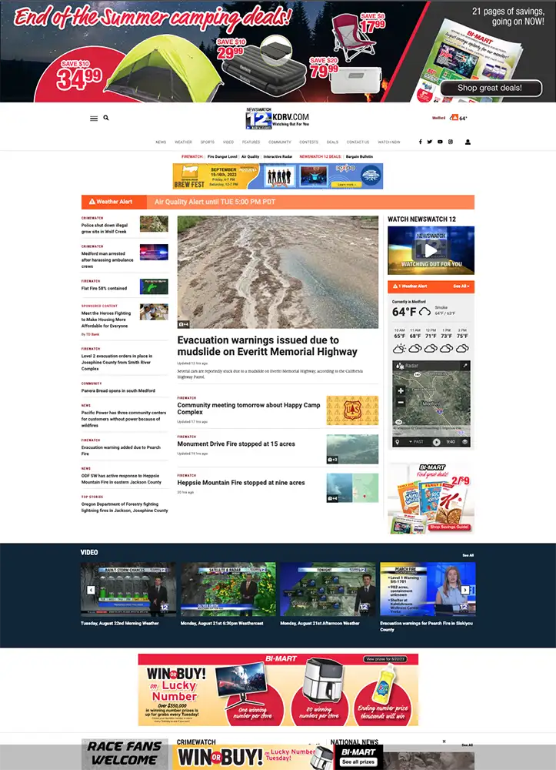The width and height of the screenshot is (556, 770).
Task: Click the gallery icon on Heppsie Mountain Fire image
Action: tap(332, 498)
